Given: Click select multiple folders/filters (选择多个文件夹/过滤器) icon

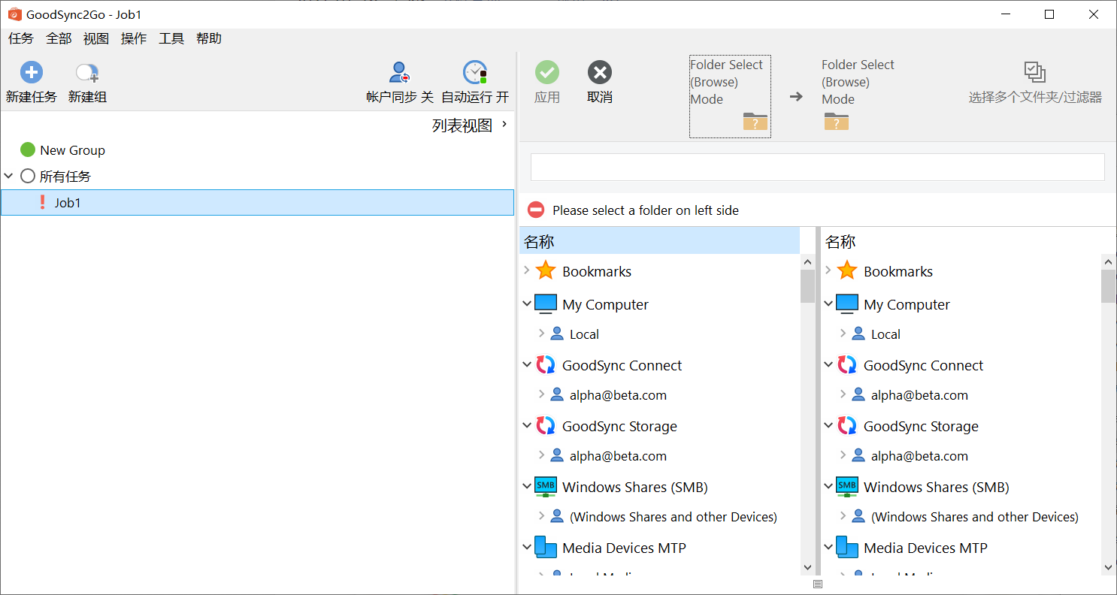Looking at the screenshot, I should [x=1034, y=73].
